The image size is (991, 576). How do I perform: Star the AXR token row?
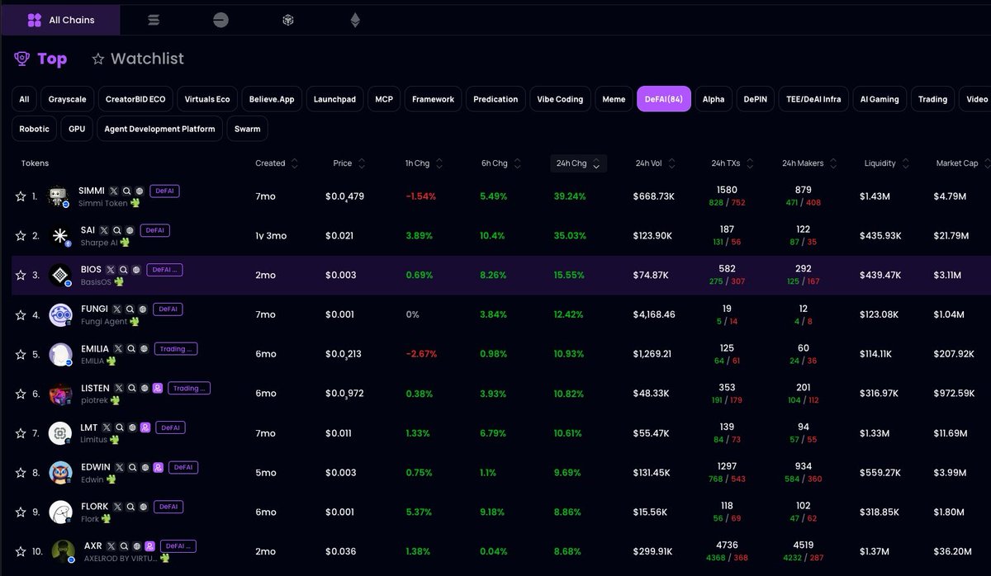point(21,551)
